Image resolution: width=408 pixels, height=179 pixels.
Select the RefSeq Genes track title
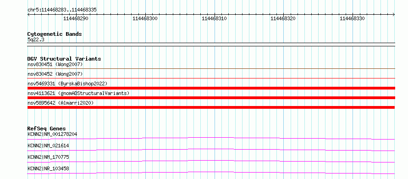[47, 129]
